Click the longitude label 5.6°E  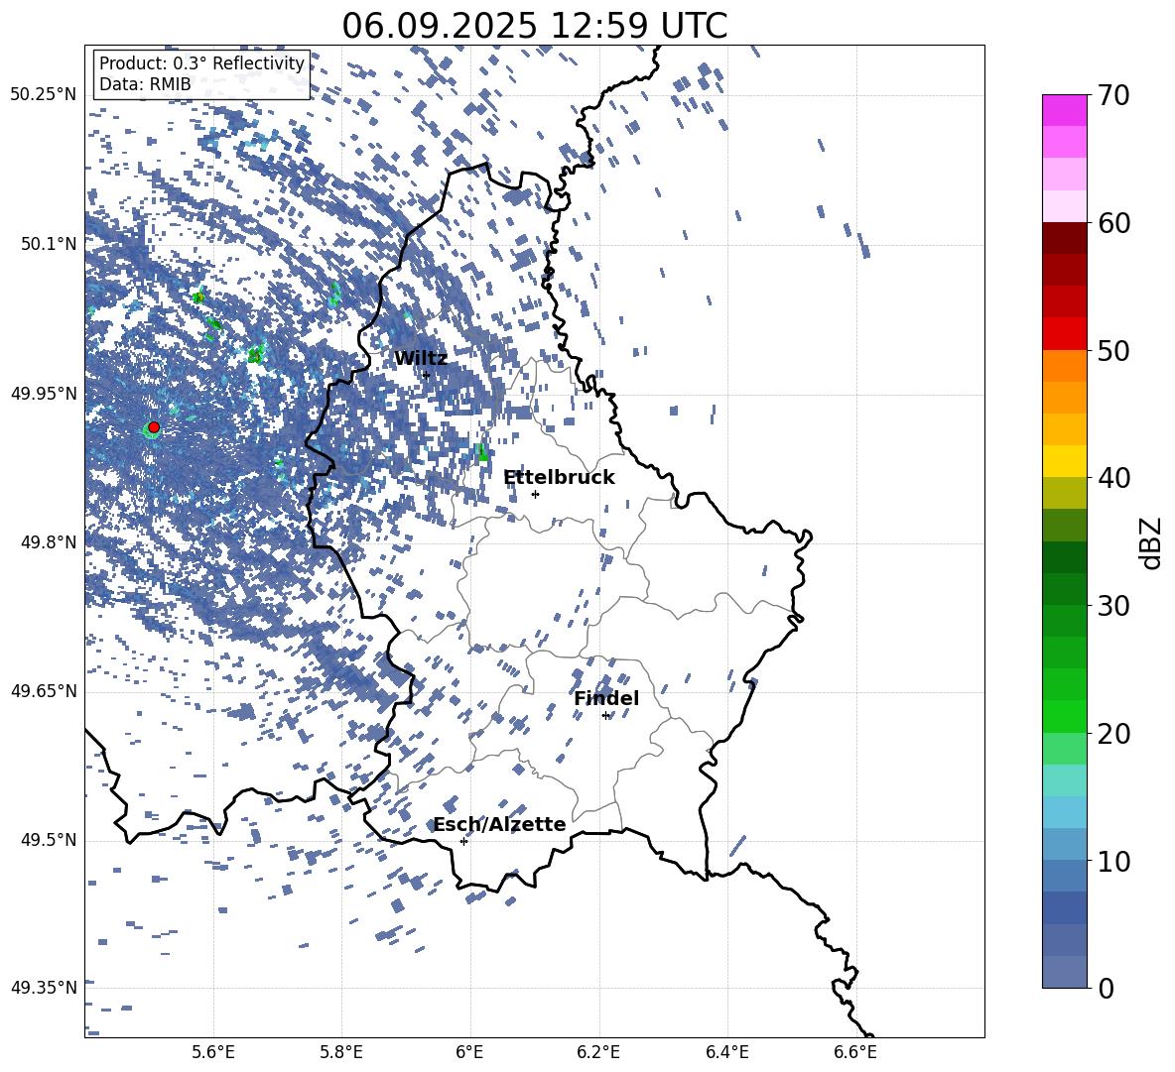213,1052
